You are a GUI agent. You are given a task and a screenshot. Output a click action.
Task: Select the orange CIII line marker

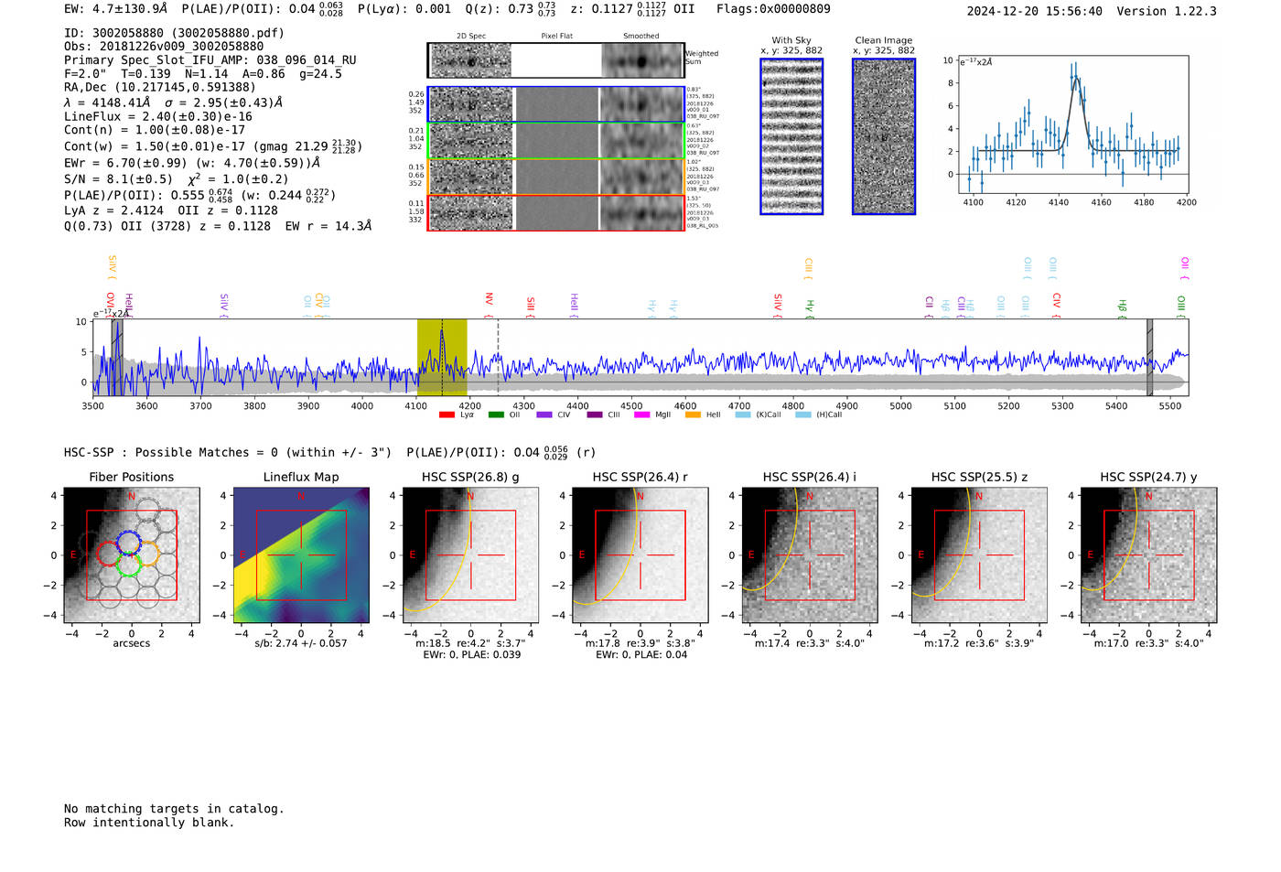pos(809,269)
